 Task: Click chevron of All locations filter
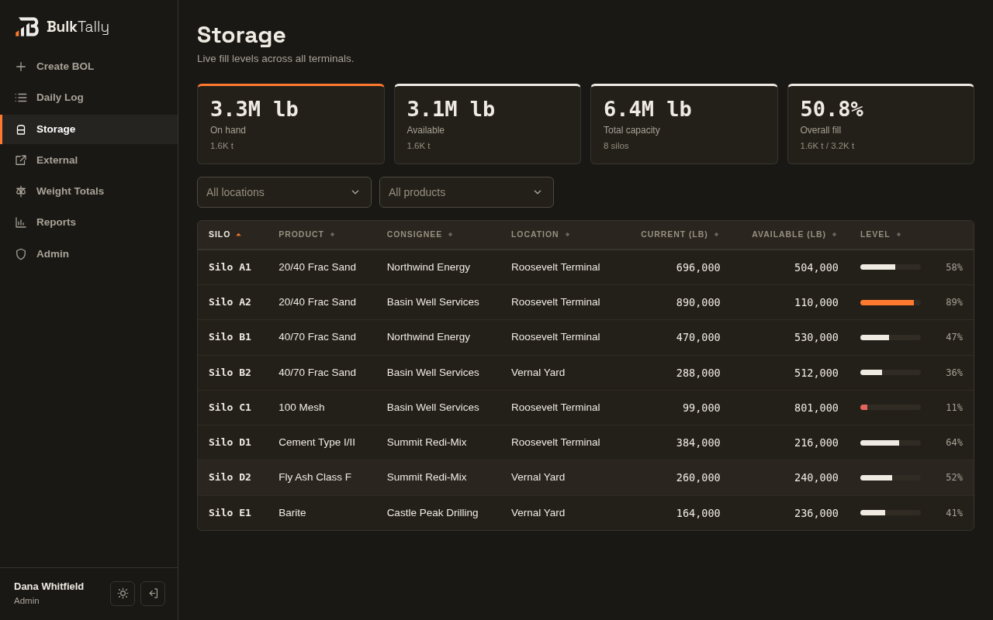pos(355,192)
